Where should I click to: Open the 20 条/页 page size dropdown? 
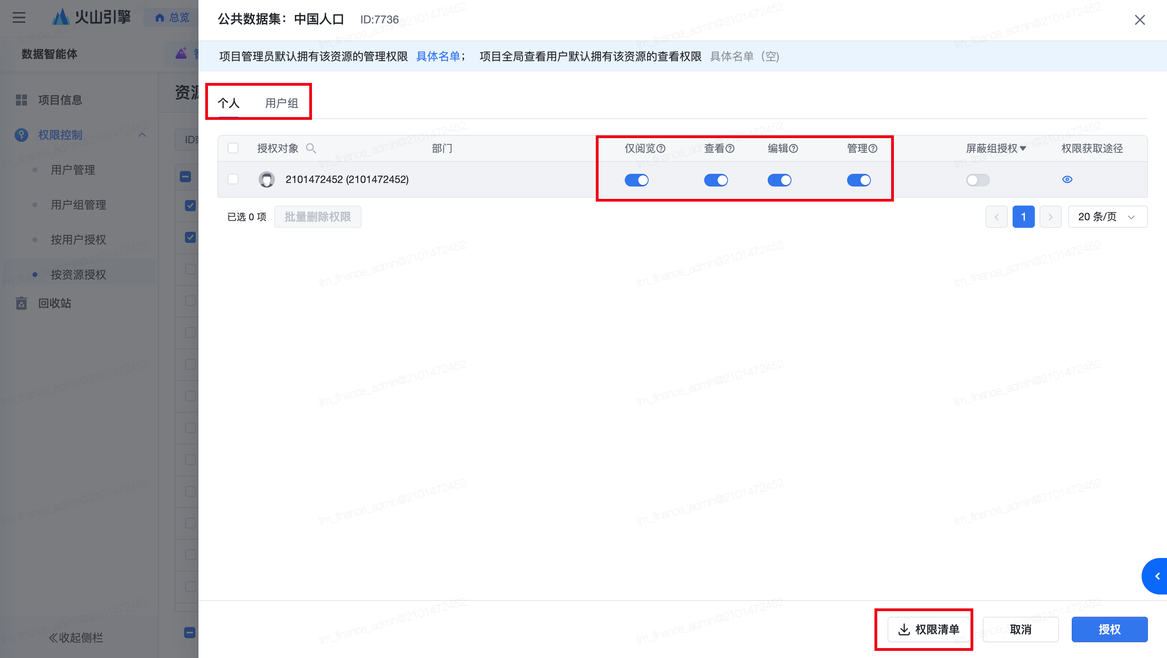tap(1107, 216)
